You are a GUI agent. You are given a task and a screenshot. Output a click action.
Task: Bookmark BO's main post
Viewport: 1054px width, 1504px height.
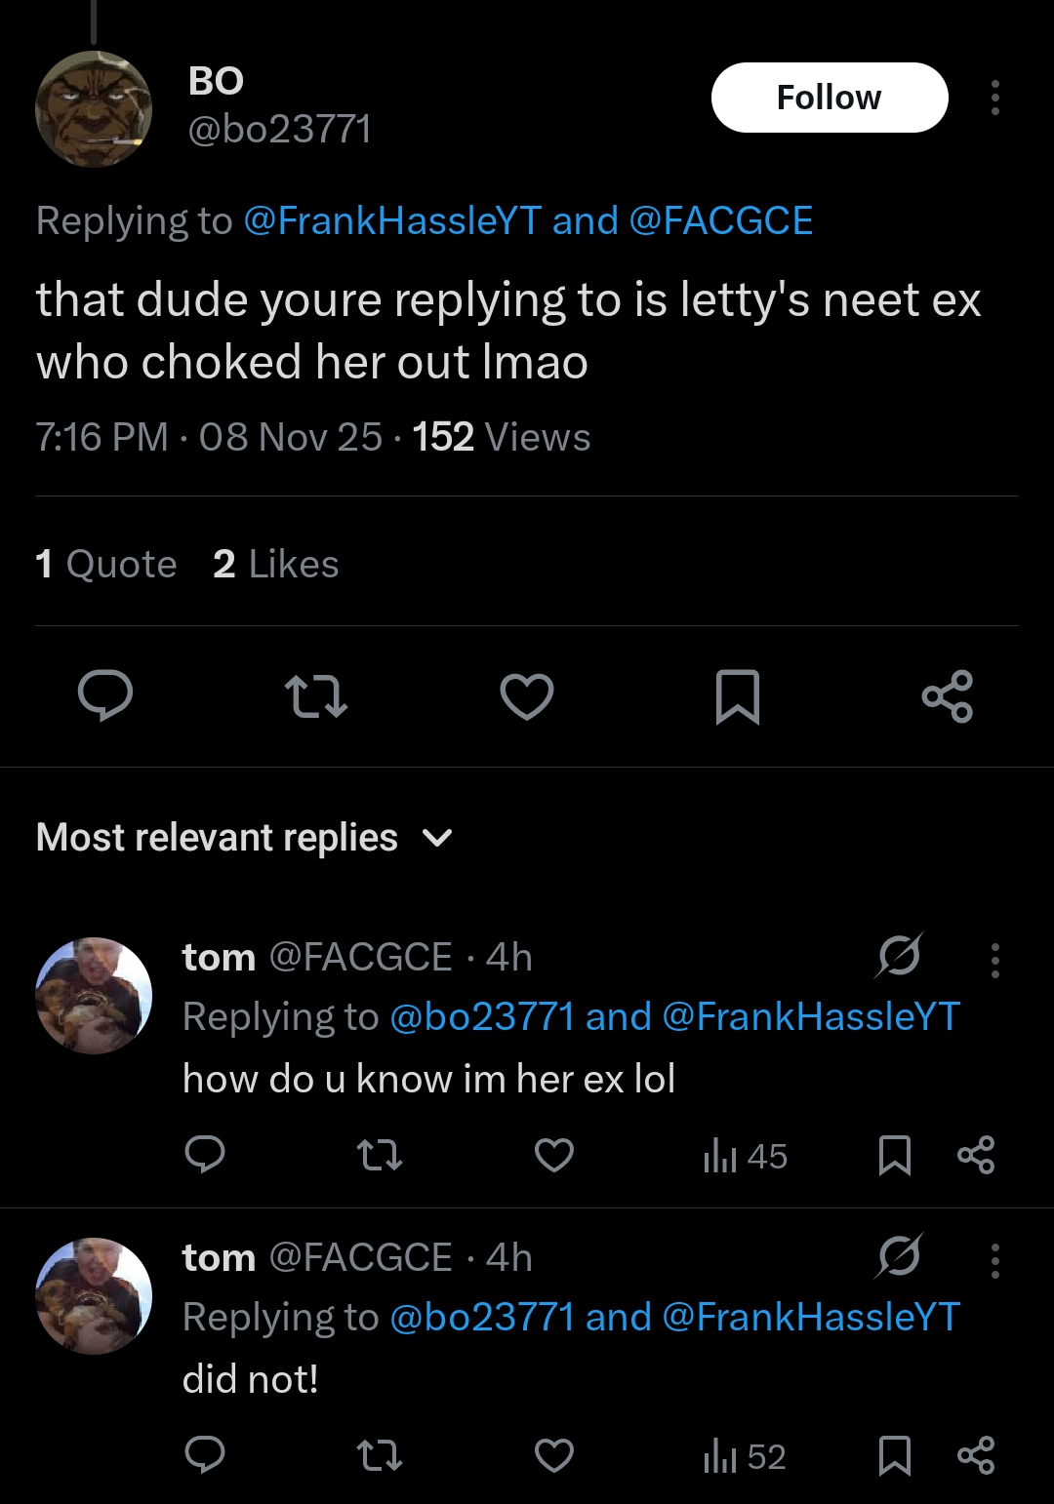[x=737, y=696]
